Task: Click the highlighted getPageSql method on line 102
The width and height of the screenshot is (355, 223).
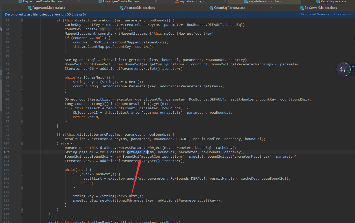Action: coord(137,152)
